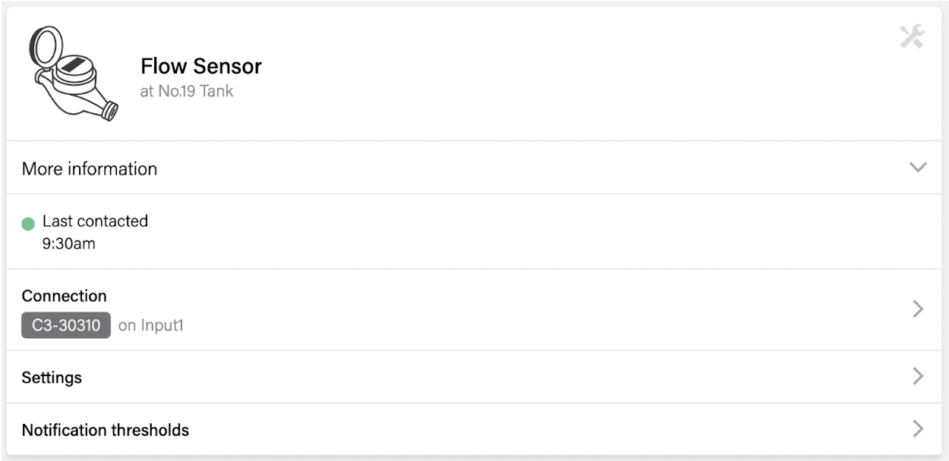Click the flow meter device illustration

coord(73,73)
